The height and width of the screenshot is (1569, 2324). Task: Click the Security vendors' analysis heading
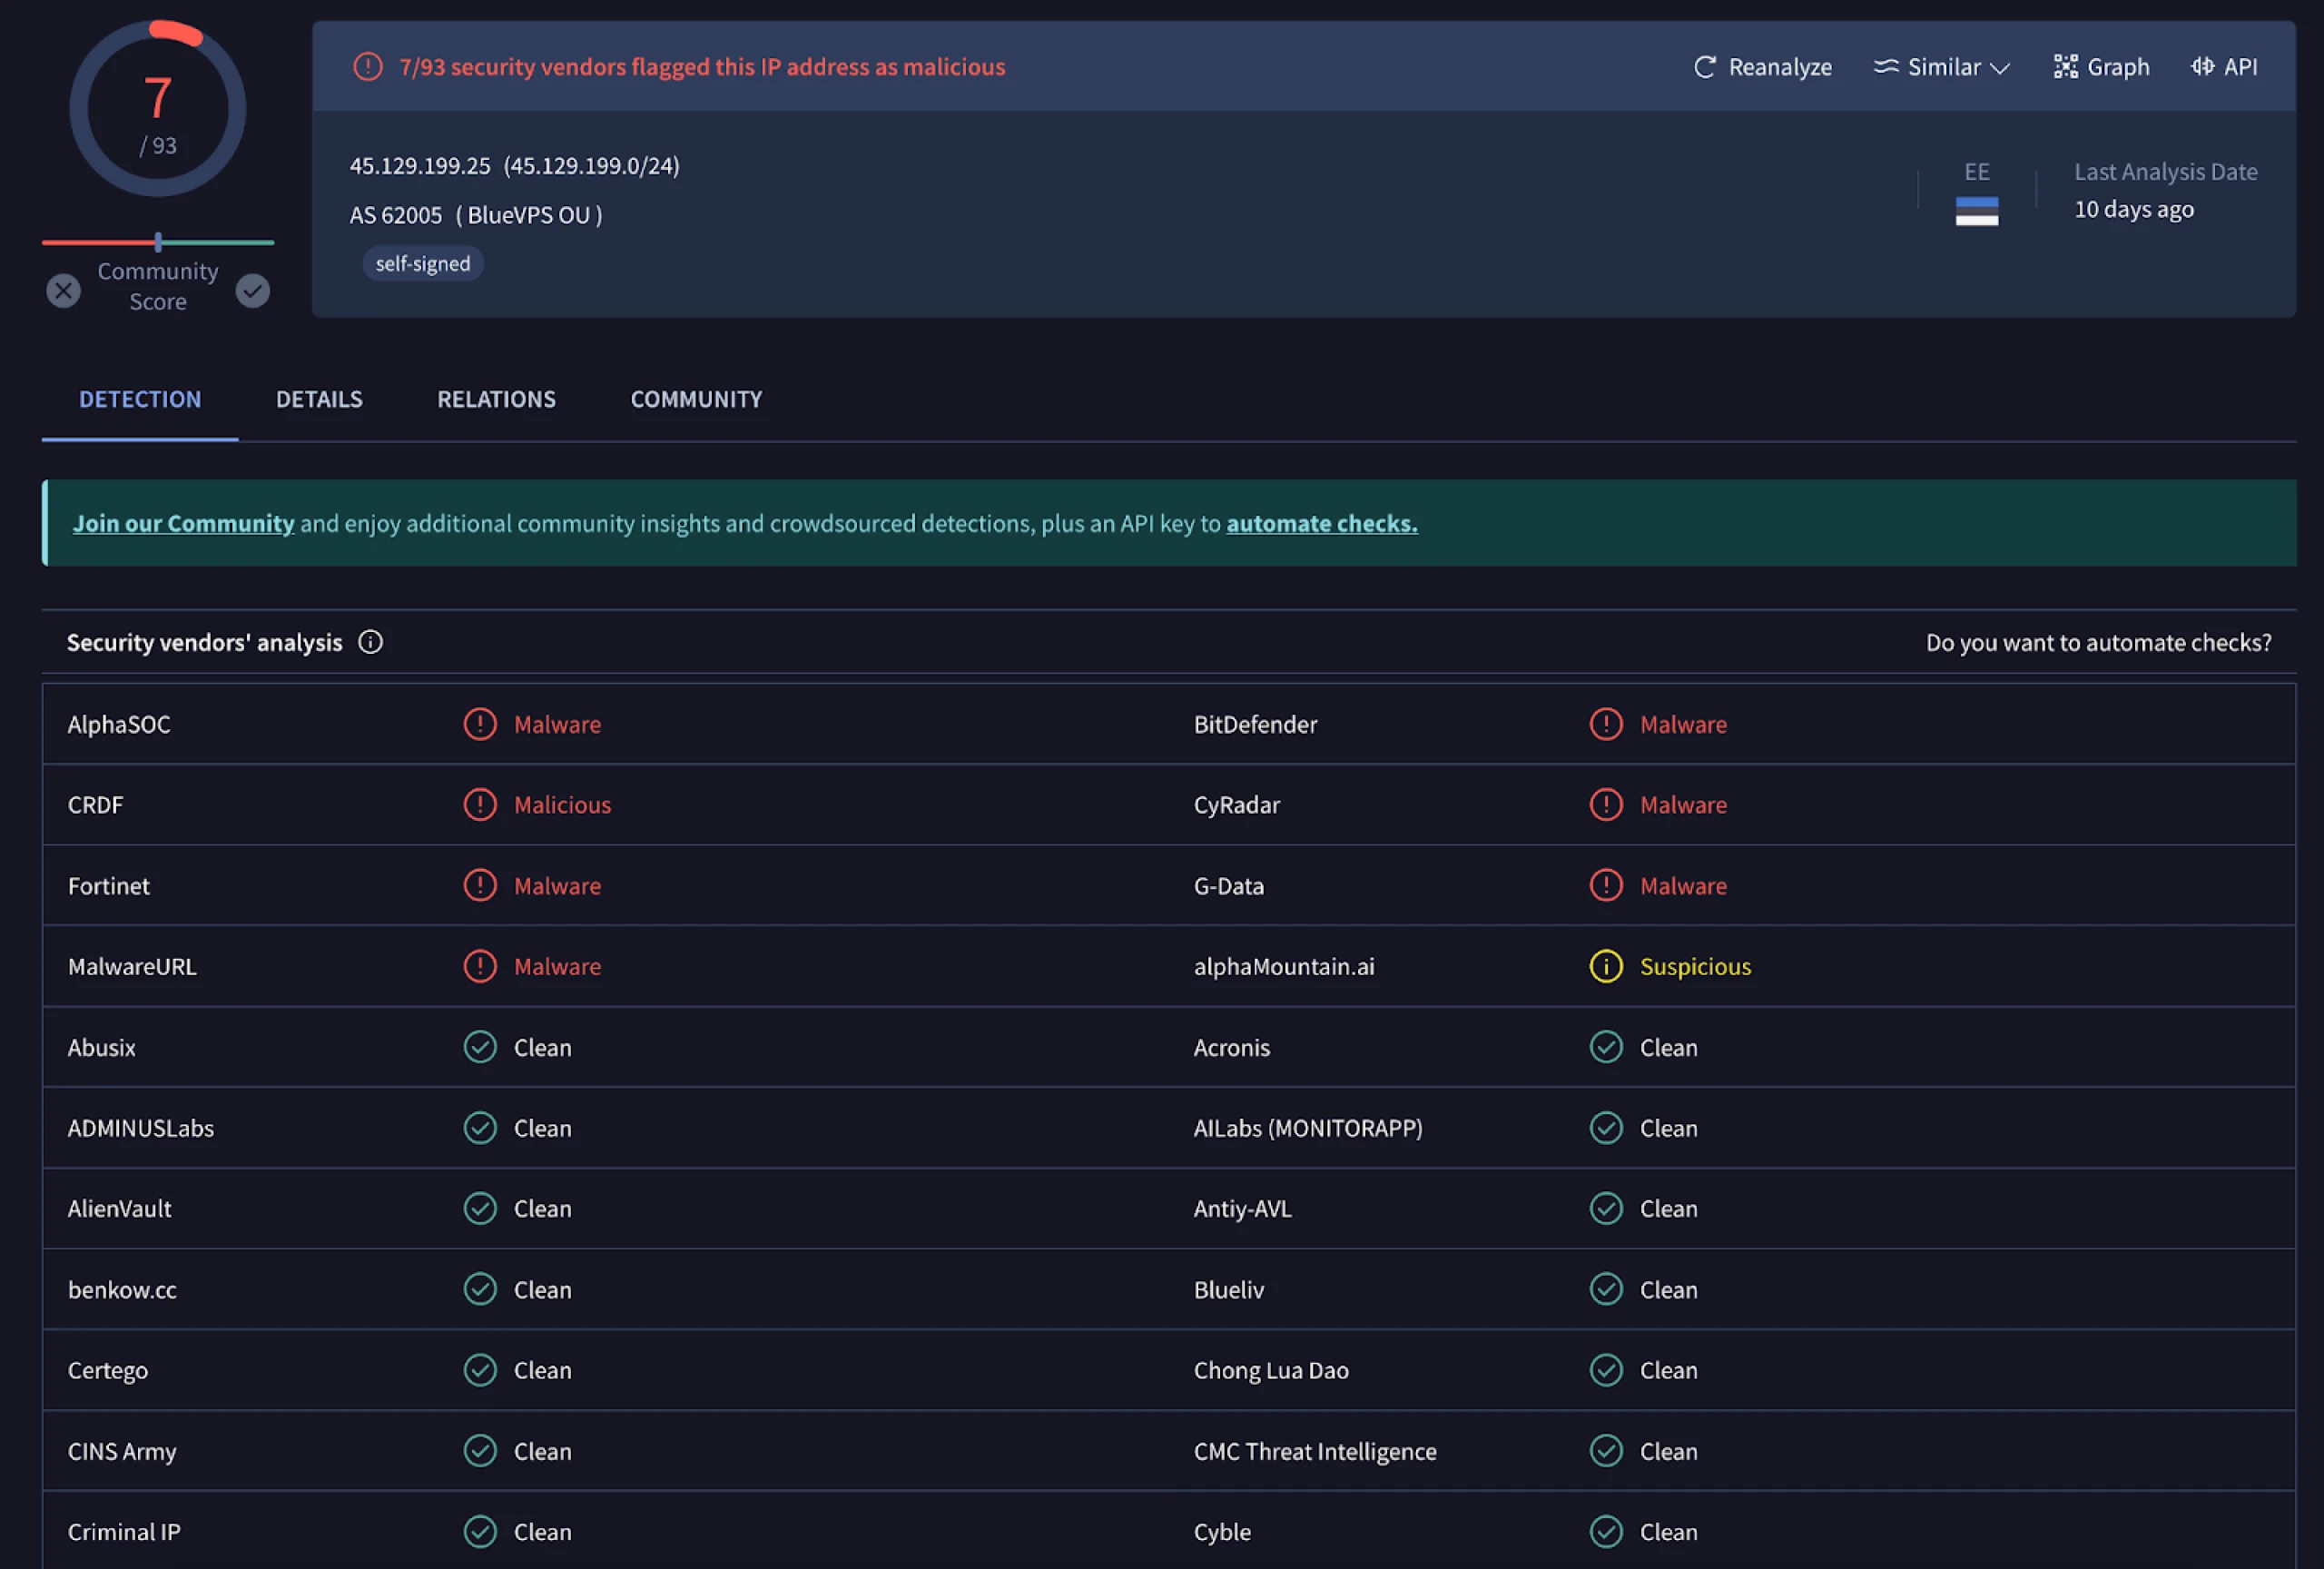(204, 642)
